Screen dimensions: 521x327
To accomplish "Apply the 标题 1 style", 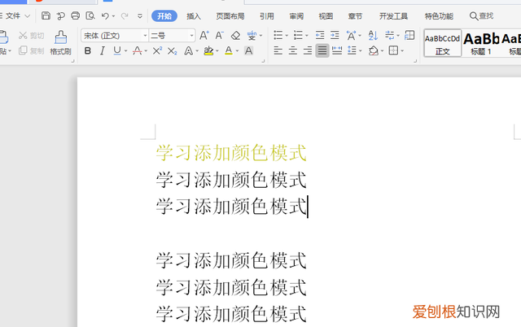I will (x=481, y=43).
